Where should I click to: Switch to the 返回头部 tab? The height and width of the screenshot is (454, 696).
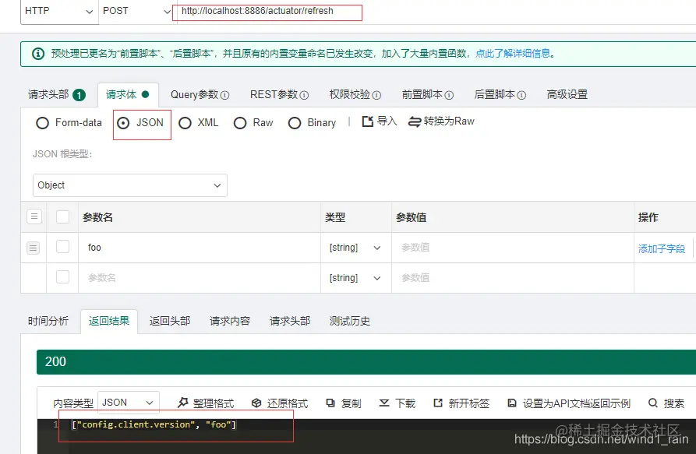169,321
